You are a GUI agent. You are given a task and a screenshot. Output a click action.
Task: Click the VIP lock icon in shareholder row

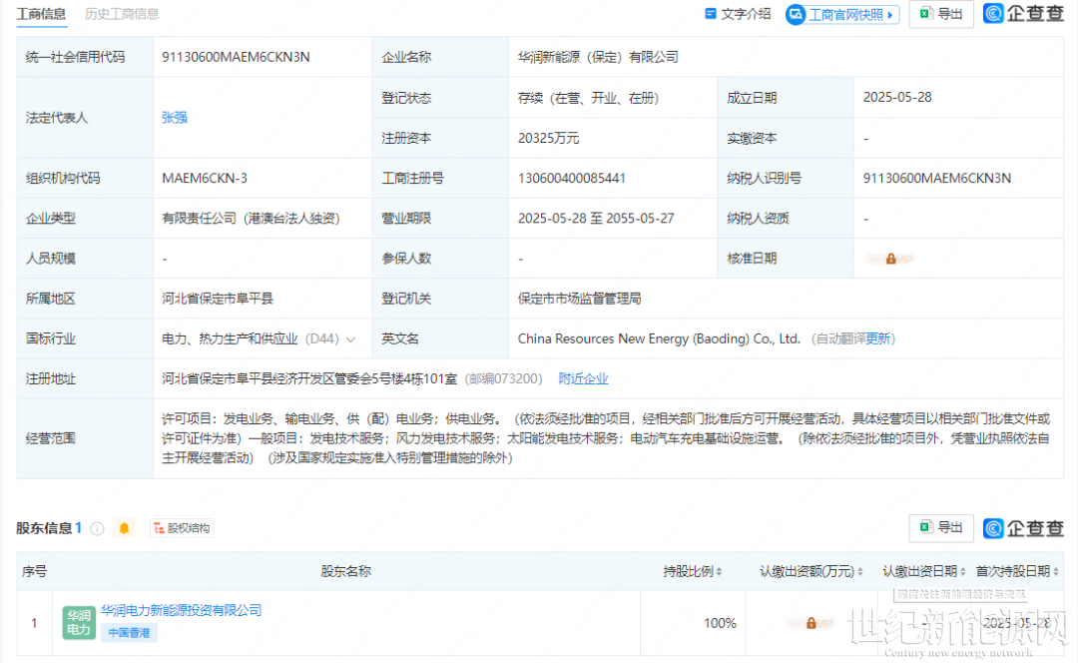click(x=811, y=623)
